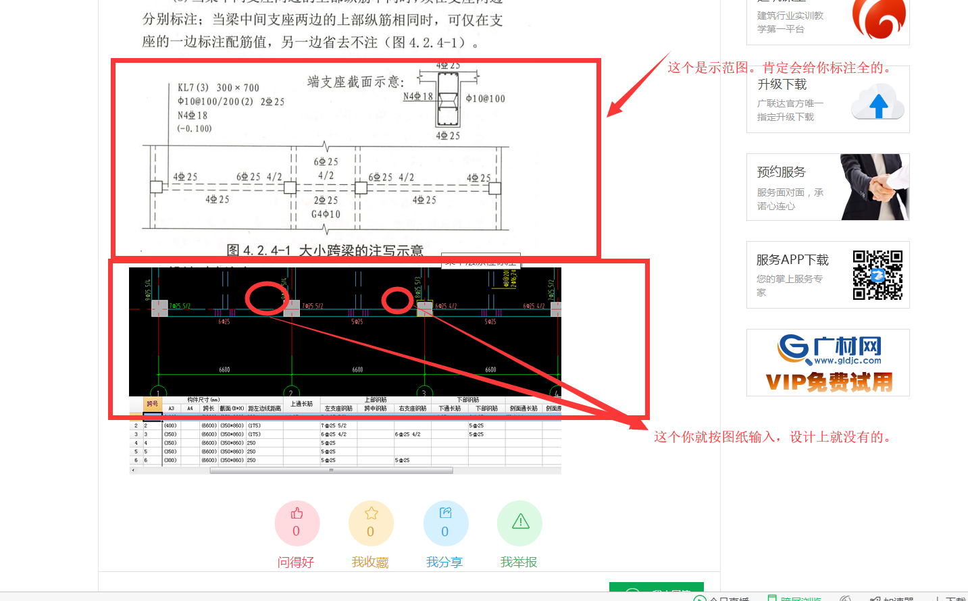Open the 预约服务 sidebar card title
Screen dimensions: 968x601
782,172
